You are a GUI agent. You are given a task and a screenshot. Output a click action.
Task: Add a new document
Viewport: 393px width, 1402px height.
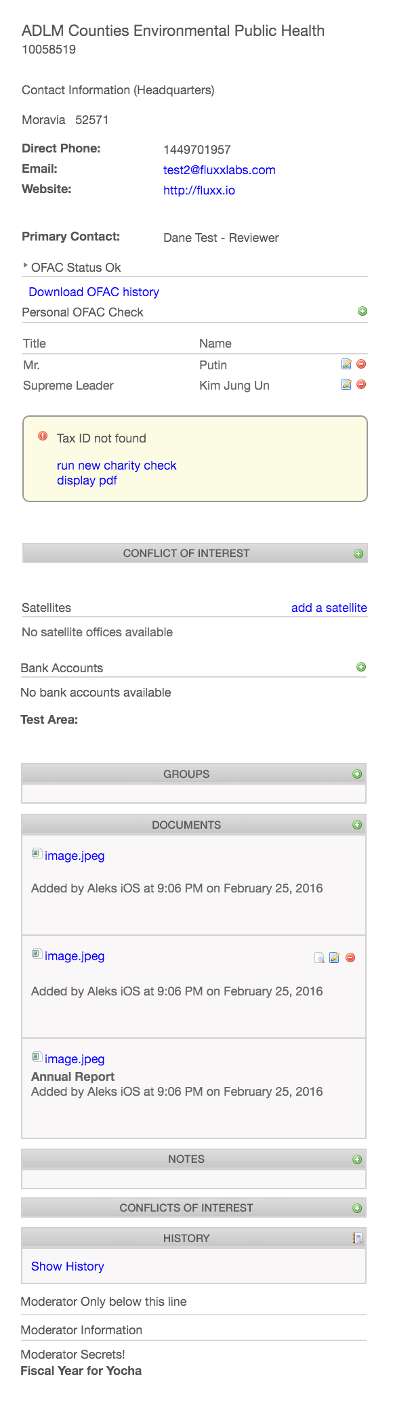[357, 825]
